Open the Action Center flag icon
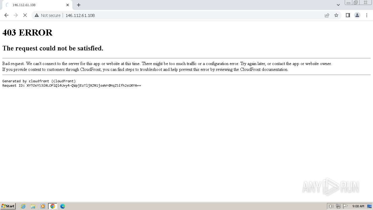 [x=345, y=206]
